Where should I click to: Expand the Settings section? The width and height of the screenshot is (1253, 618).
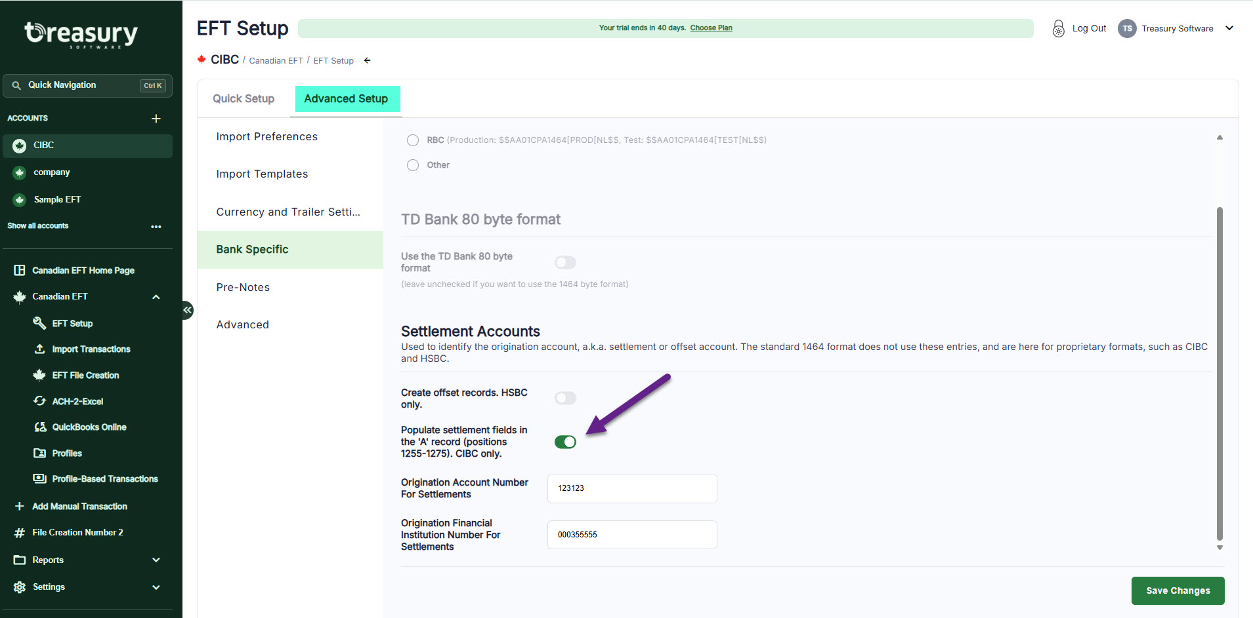156,587
